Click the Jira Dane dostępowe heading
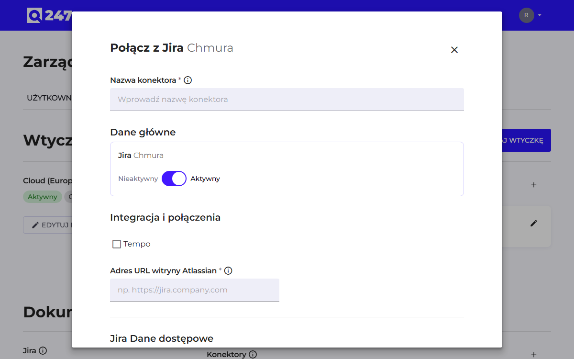The image size is (574, 359). pos(162,338)
